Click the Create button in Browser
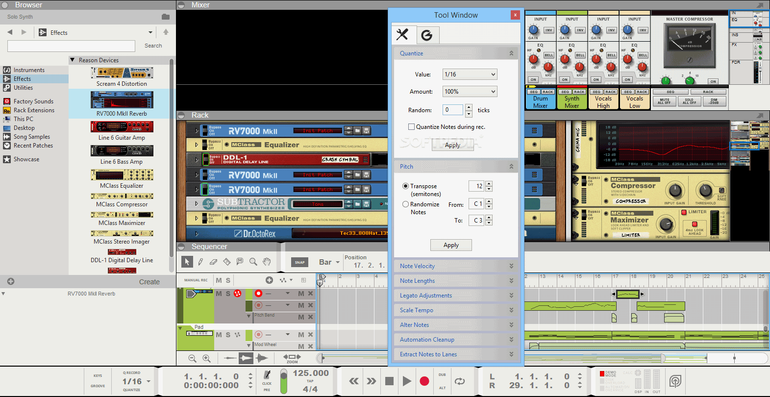This screenshot has width=770, height=397. [x=149, y=282]
